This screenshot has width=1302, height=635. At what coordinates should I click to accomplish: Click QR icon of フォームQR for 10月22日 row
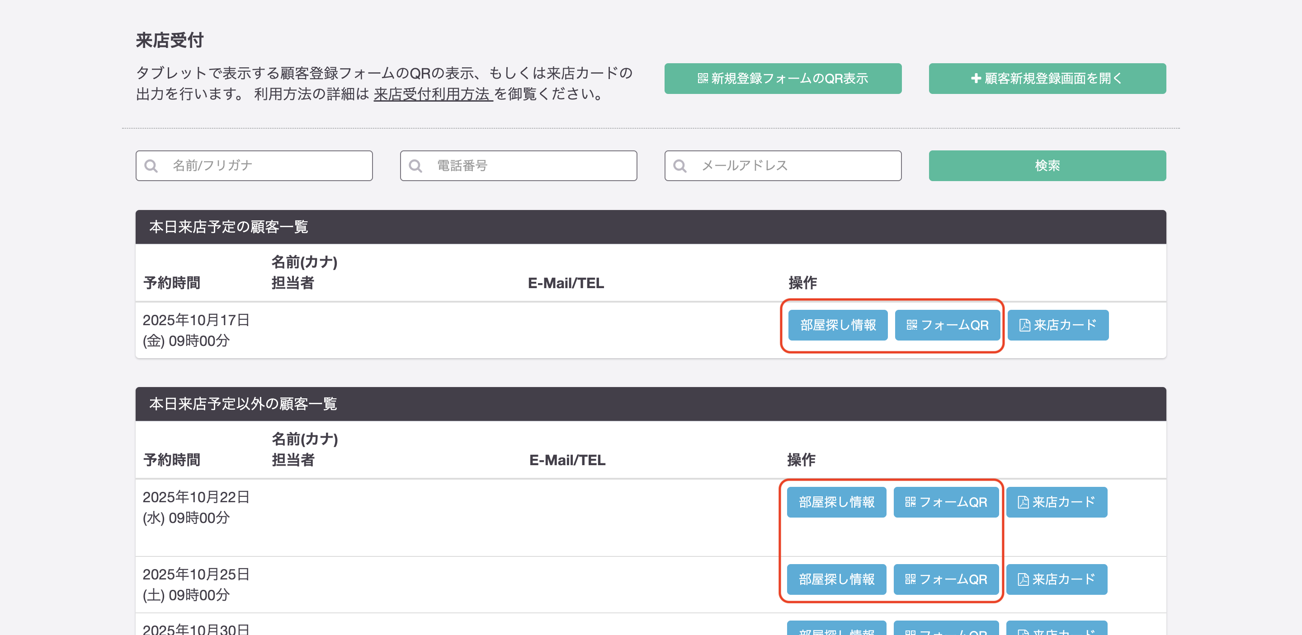(x=910, y=502)
